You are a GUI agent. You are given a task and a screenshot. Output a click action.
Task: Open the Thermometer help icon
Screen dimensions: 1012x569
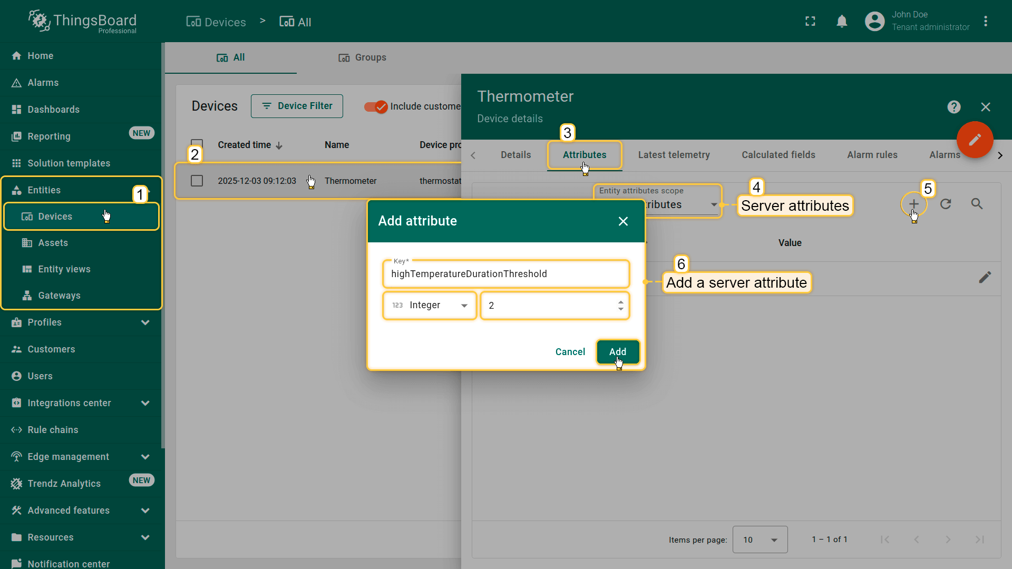[953, 107]
